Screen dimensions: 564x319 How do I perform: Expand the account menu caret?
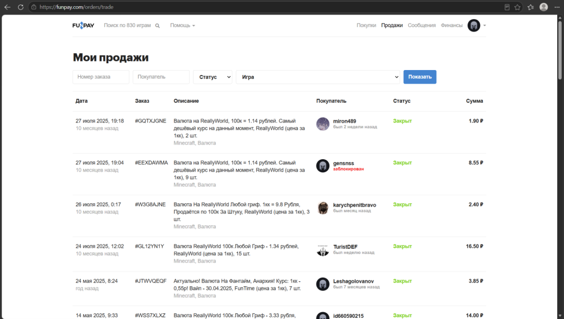point(484,25)
